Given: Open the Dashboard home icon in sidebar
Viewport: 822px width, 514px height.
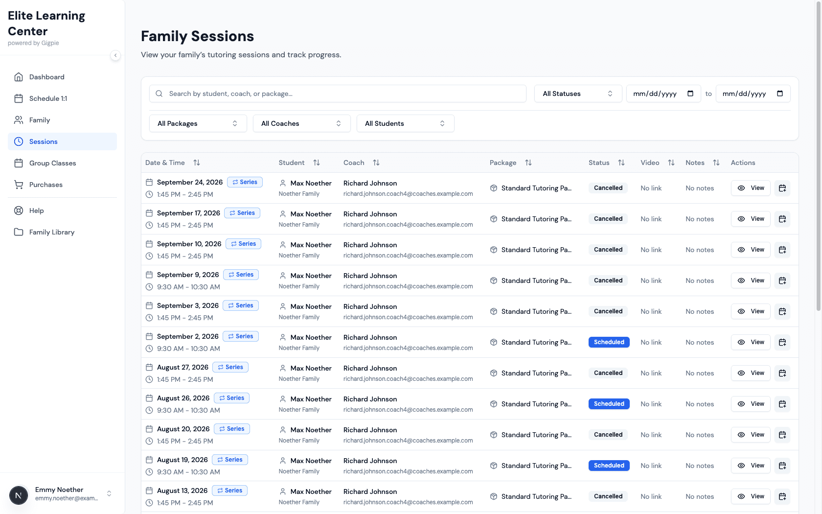Looking at the screenshot, I should click(x=18, y=77).
